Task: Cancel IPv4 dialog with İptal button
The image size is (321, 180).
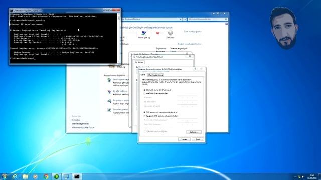Action: click(198, 139)
